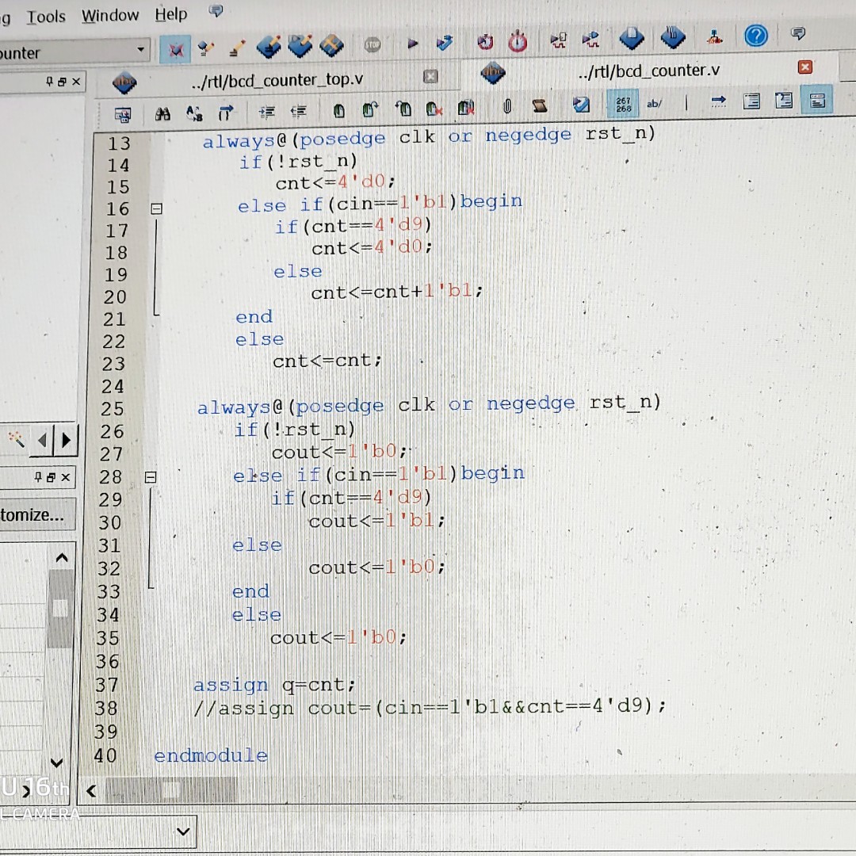This screenshot has width=856, height=856.
Task: Click the yellow-cross chip icon
Action: point(331,45)
